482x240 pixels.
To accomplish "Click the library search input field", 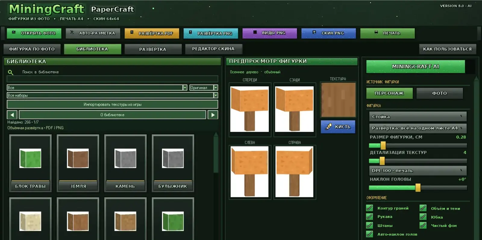I will pyautogui.click(x=112, y=79).
